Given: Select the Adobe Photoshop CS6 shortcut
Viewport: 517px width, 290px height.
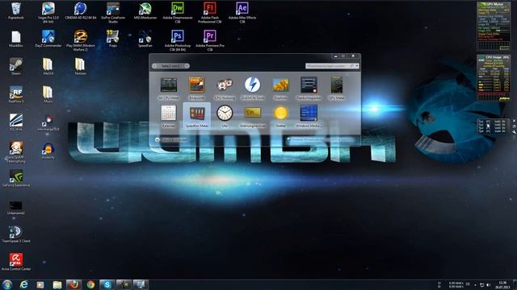Looking at the screenshot, I should [178, 40].
